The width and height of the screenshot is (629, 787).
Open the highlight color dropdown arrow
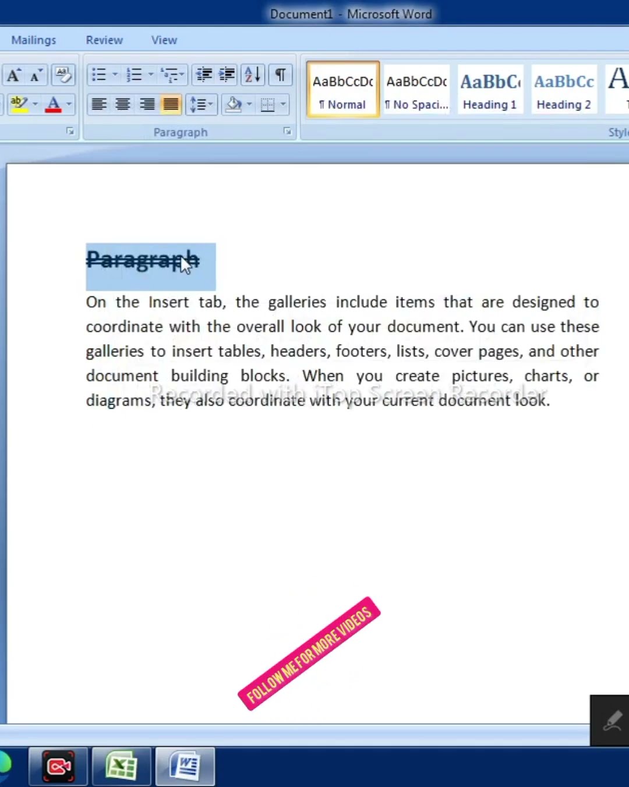coord(35,104)
